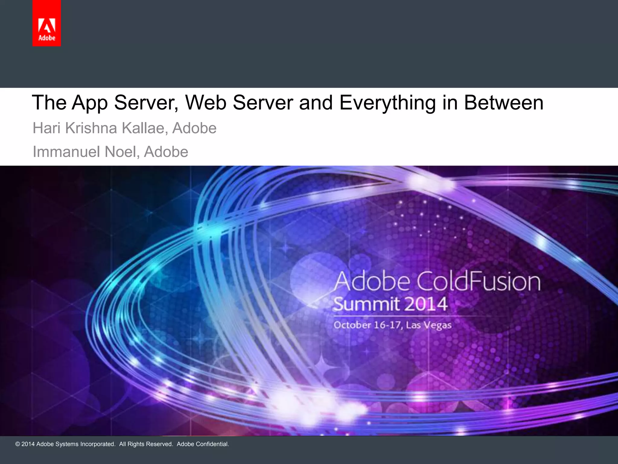Click 'Web Server' in the title
Screen dimensions: 618x464
[x=239, y=103]
